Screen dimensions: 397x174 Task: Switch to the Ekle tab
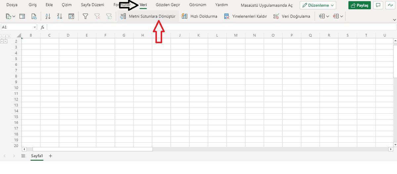49,5
